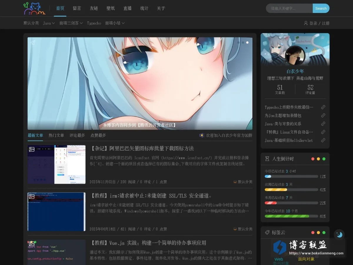
Task: Click category icon for 阿里巴巴 article
Action: click(x=235, y=182)
